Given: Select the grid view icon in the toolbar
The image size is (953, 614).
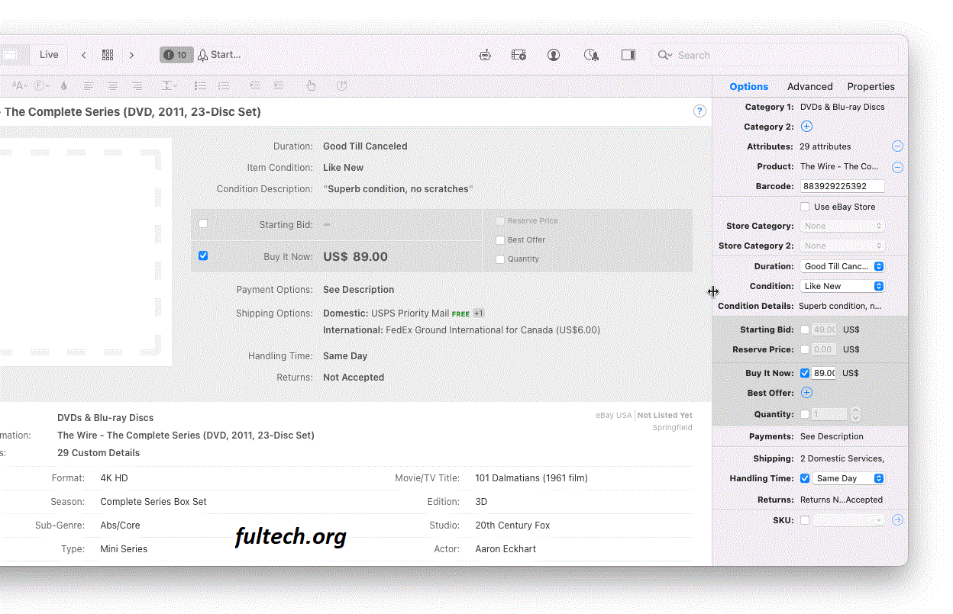Looking at the screenshot, I should click(x=108, y=54).
